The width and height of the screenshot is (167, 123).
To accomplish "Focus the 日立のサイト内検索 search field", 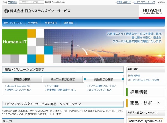I will coord(32,2).
